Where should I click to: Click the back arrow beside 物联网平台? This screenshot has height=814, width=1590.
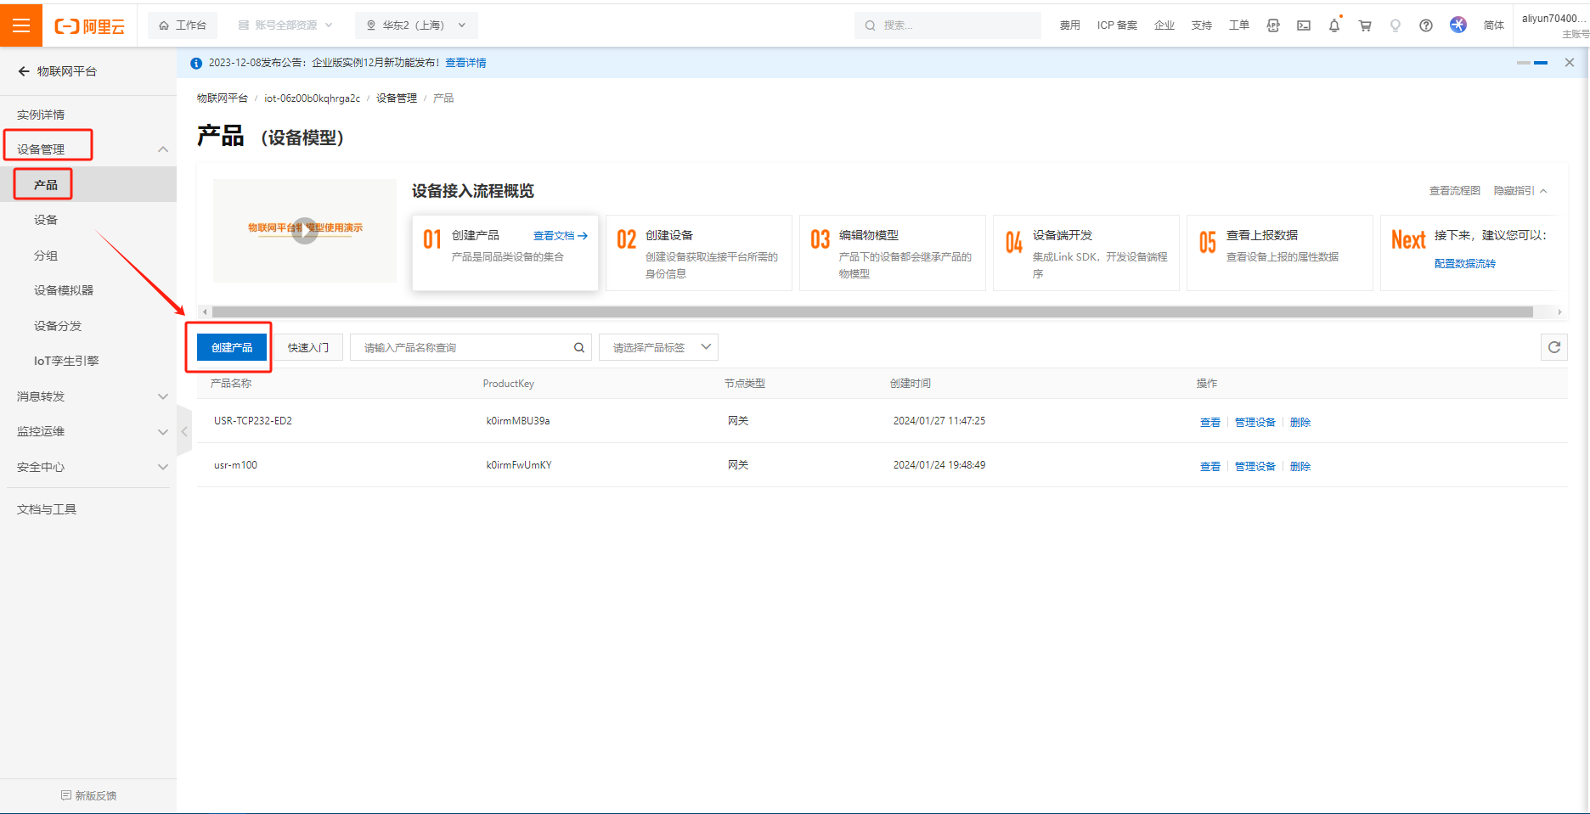point(24,71)
